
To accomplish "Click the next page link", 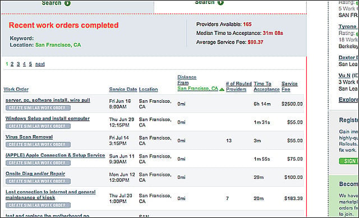I will [40, 64].
